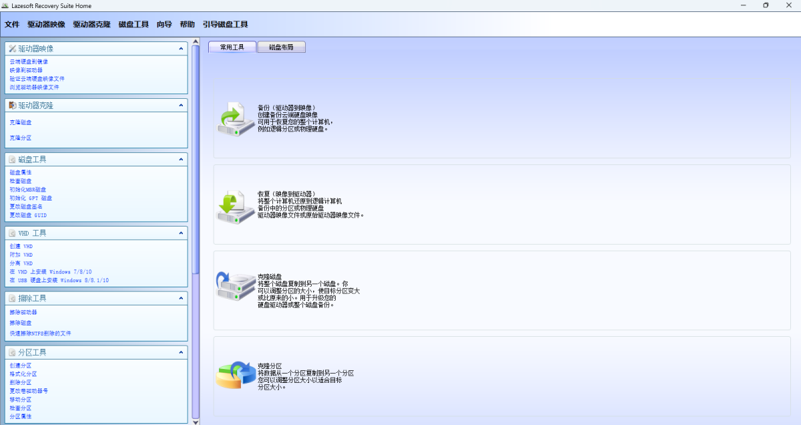
Task: Click the 驱动器映像 panel header icon
Action: [x=13, y=49]
